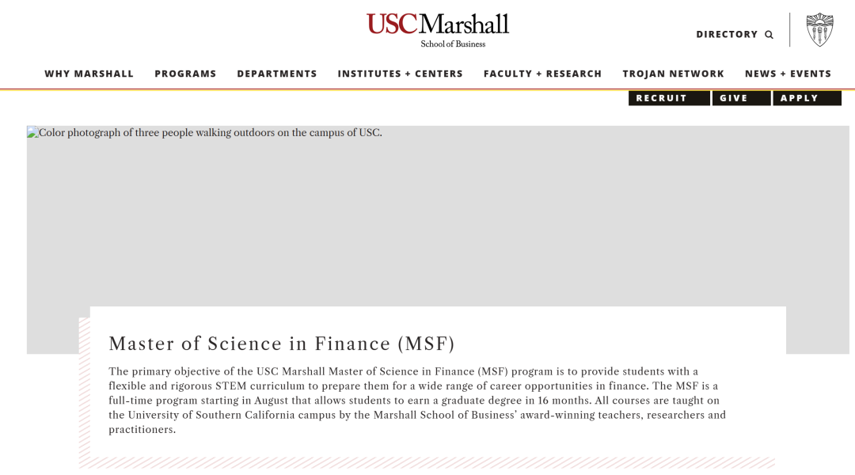855x475 pixels.
Task: Hit the Apply button
Action: point(807,98)
